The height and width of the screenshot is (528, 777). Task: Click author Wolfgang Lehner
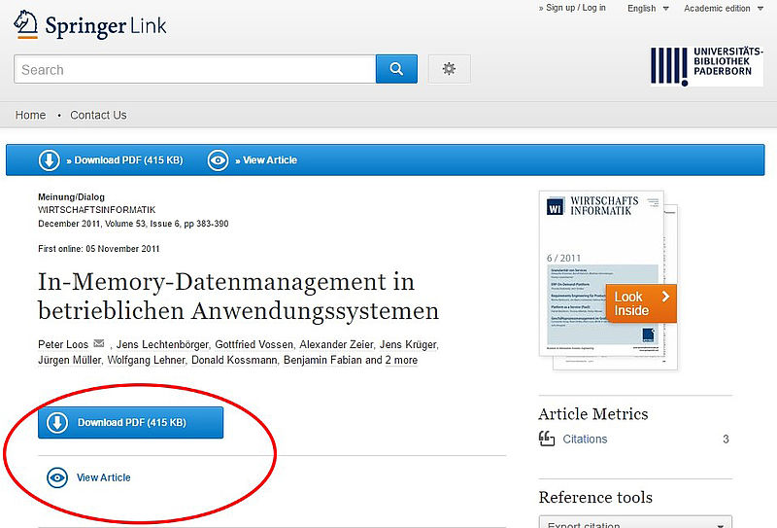click(147, 361)
